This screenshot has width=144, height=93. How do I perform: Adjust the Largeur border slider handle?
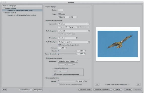tap(59, 81)
